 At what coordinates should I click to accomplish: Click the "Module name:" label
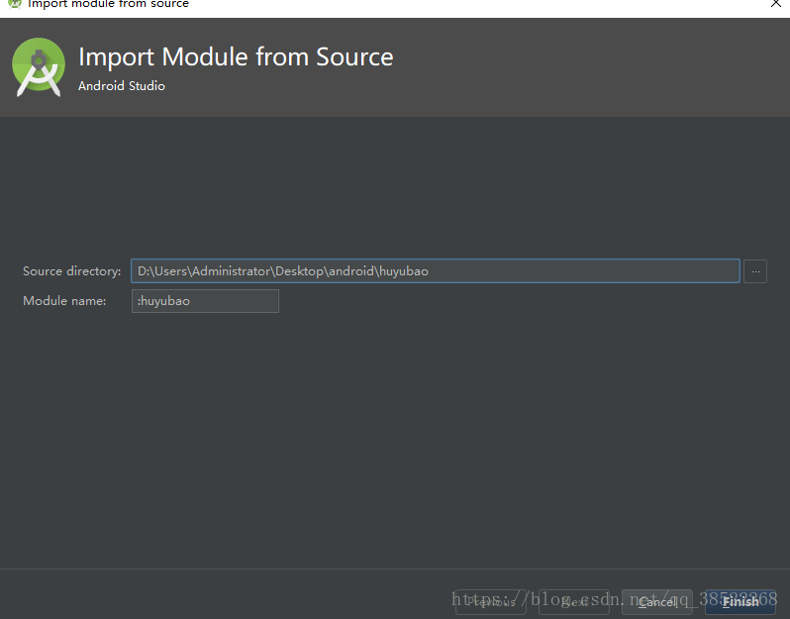(x=64, y=301)
